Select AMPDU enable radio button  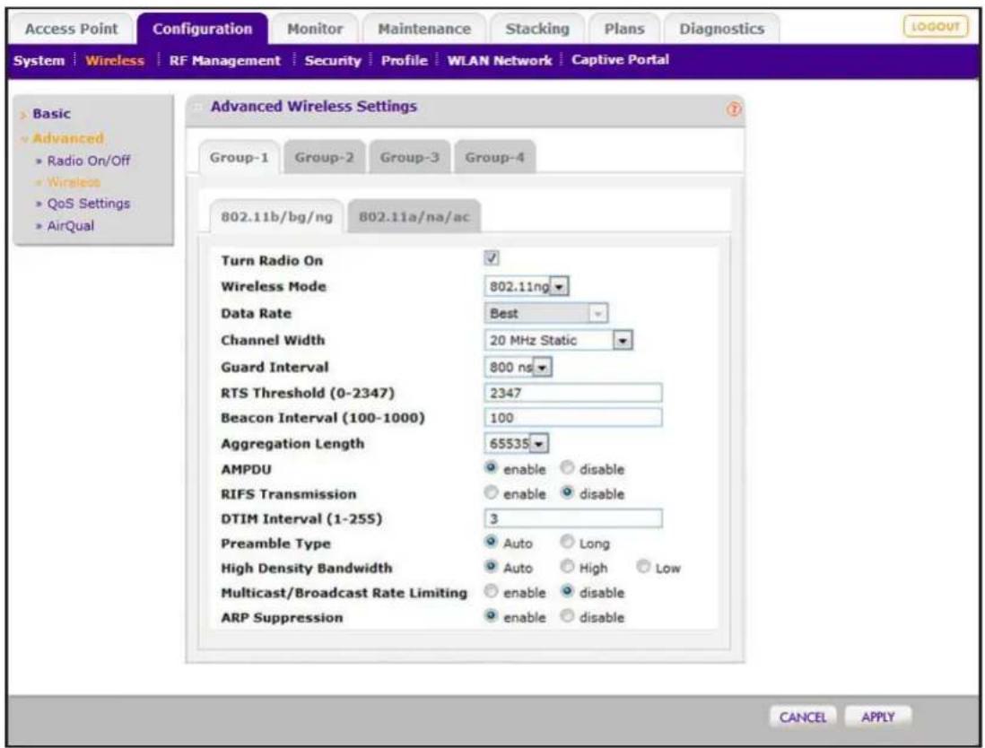(492, 468)
